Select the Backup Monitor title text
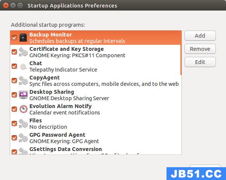The width and height of the screenshot is (226, 180). 50,35
